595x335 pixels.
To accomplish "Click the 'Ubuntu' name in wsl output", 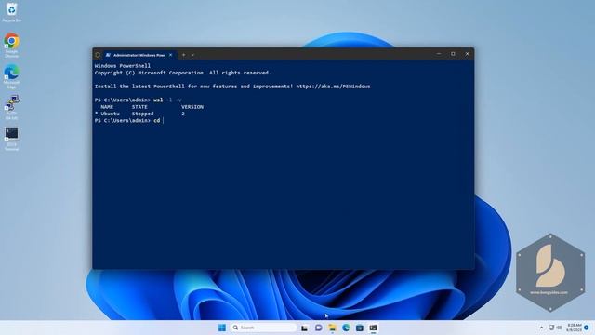I will click(x=110, y=114).
